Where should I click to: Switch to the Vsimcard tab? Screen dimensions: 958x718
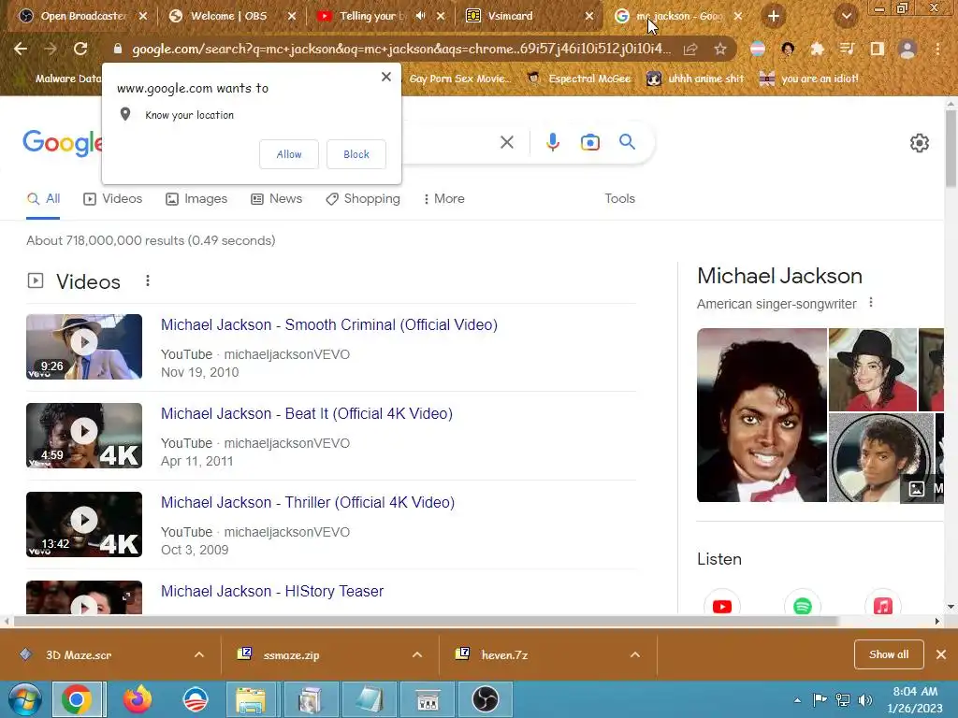(x=529, y=16)
